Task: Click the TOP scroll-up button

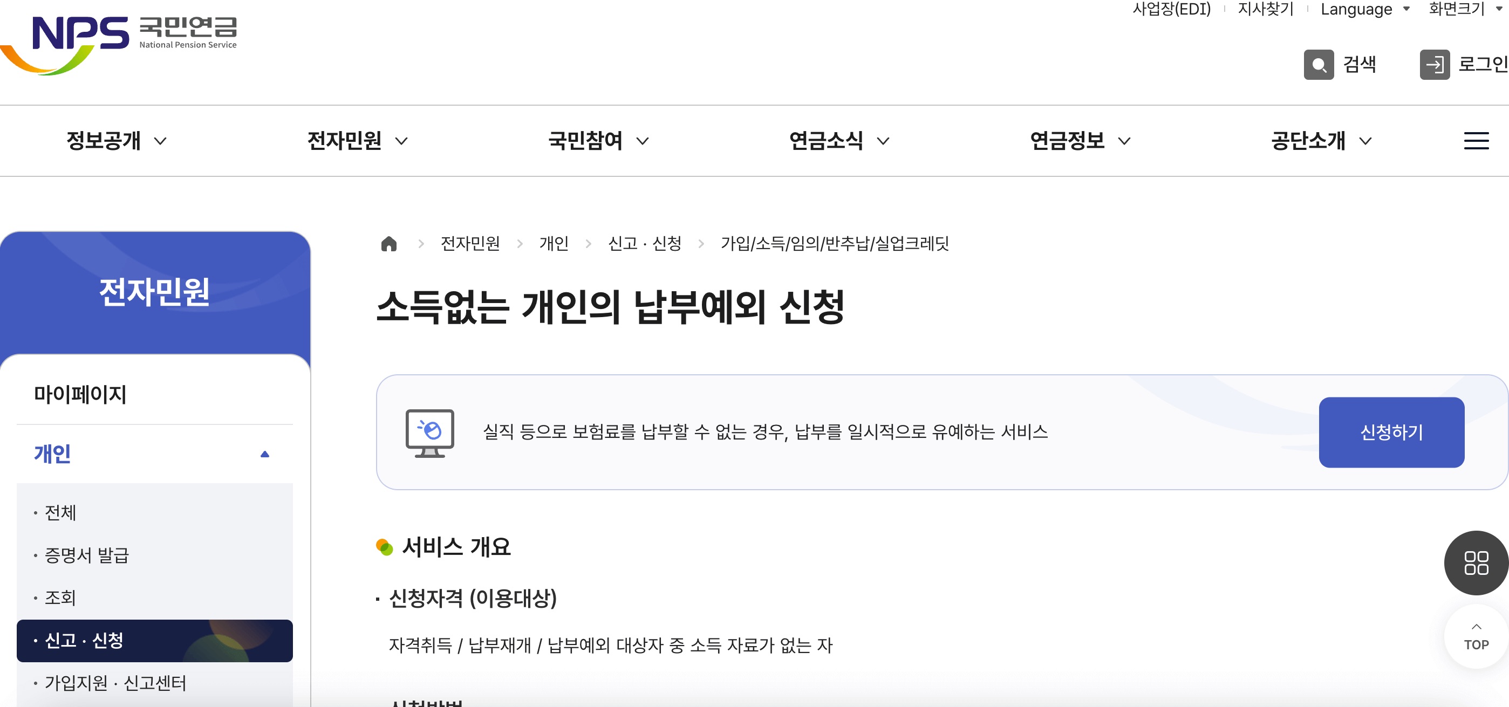Action: (1476, 637)
